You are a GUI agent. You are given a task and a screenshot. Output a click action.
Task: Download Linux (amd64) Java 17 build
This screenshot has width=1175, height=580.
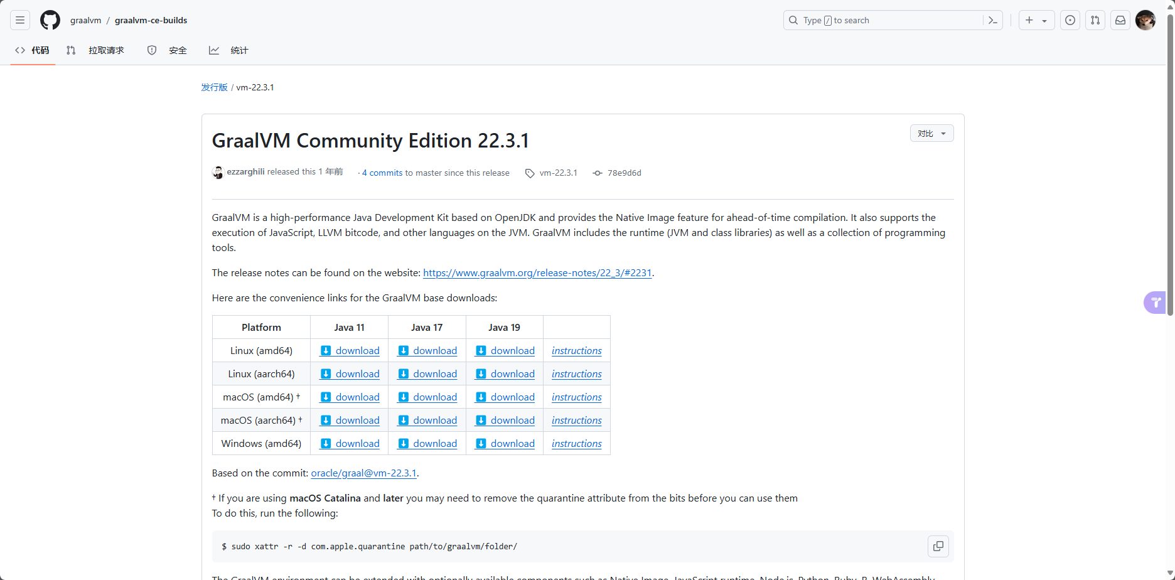(x=427, y=351)
